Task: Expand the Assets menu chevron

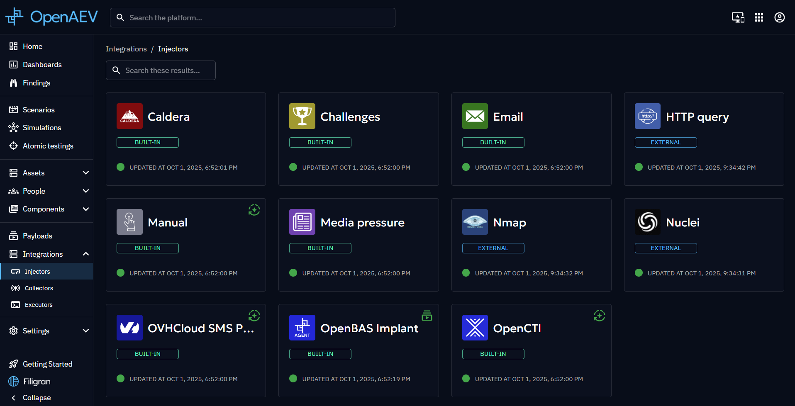Action: point(86,173)
